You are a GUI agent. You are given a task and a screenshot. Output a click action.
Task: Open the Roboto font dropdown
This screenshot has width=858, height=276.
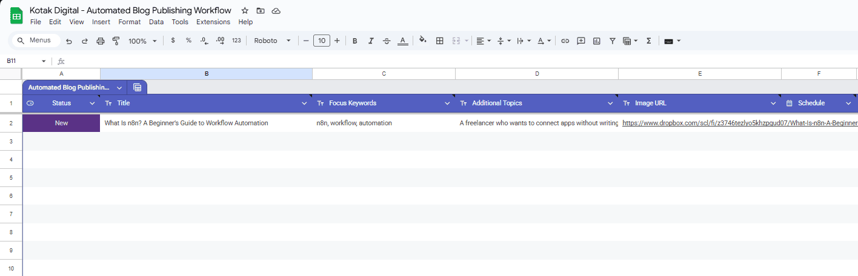(x=272, y=41)
